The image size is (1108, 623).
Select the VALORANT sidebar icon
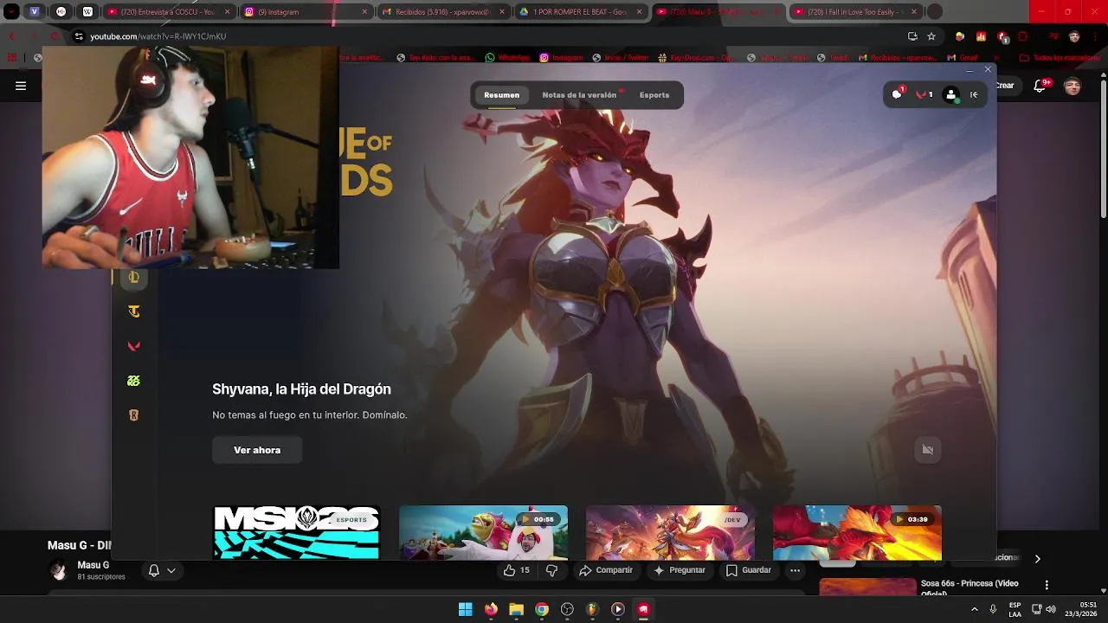click(133, 346)
